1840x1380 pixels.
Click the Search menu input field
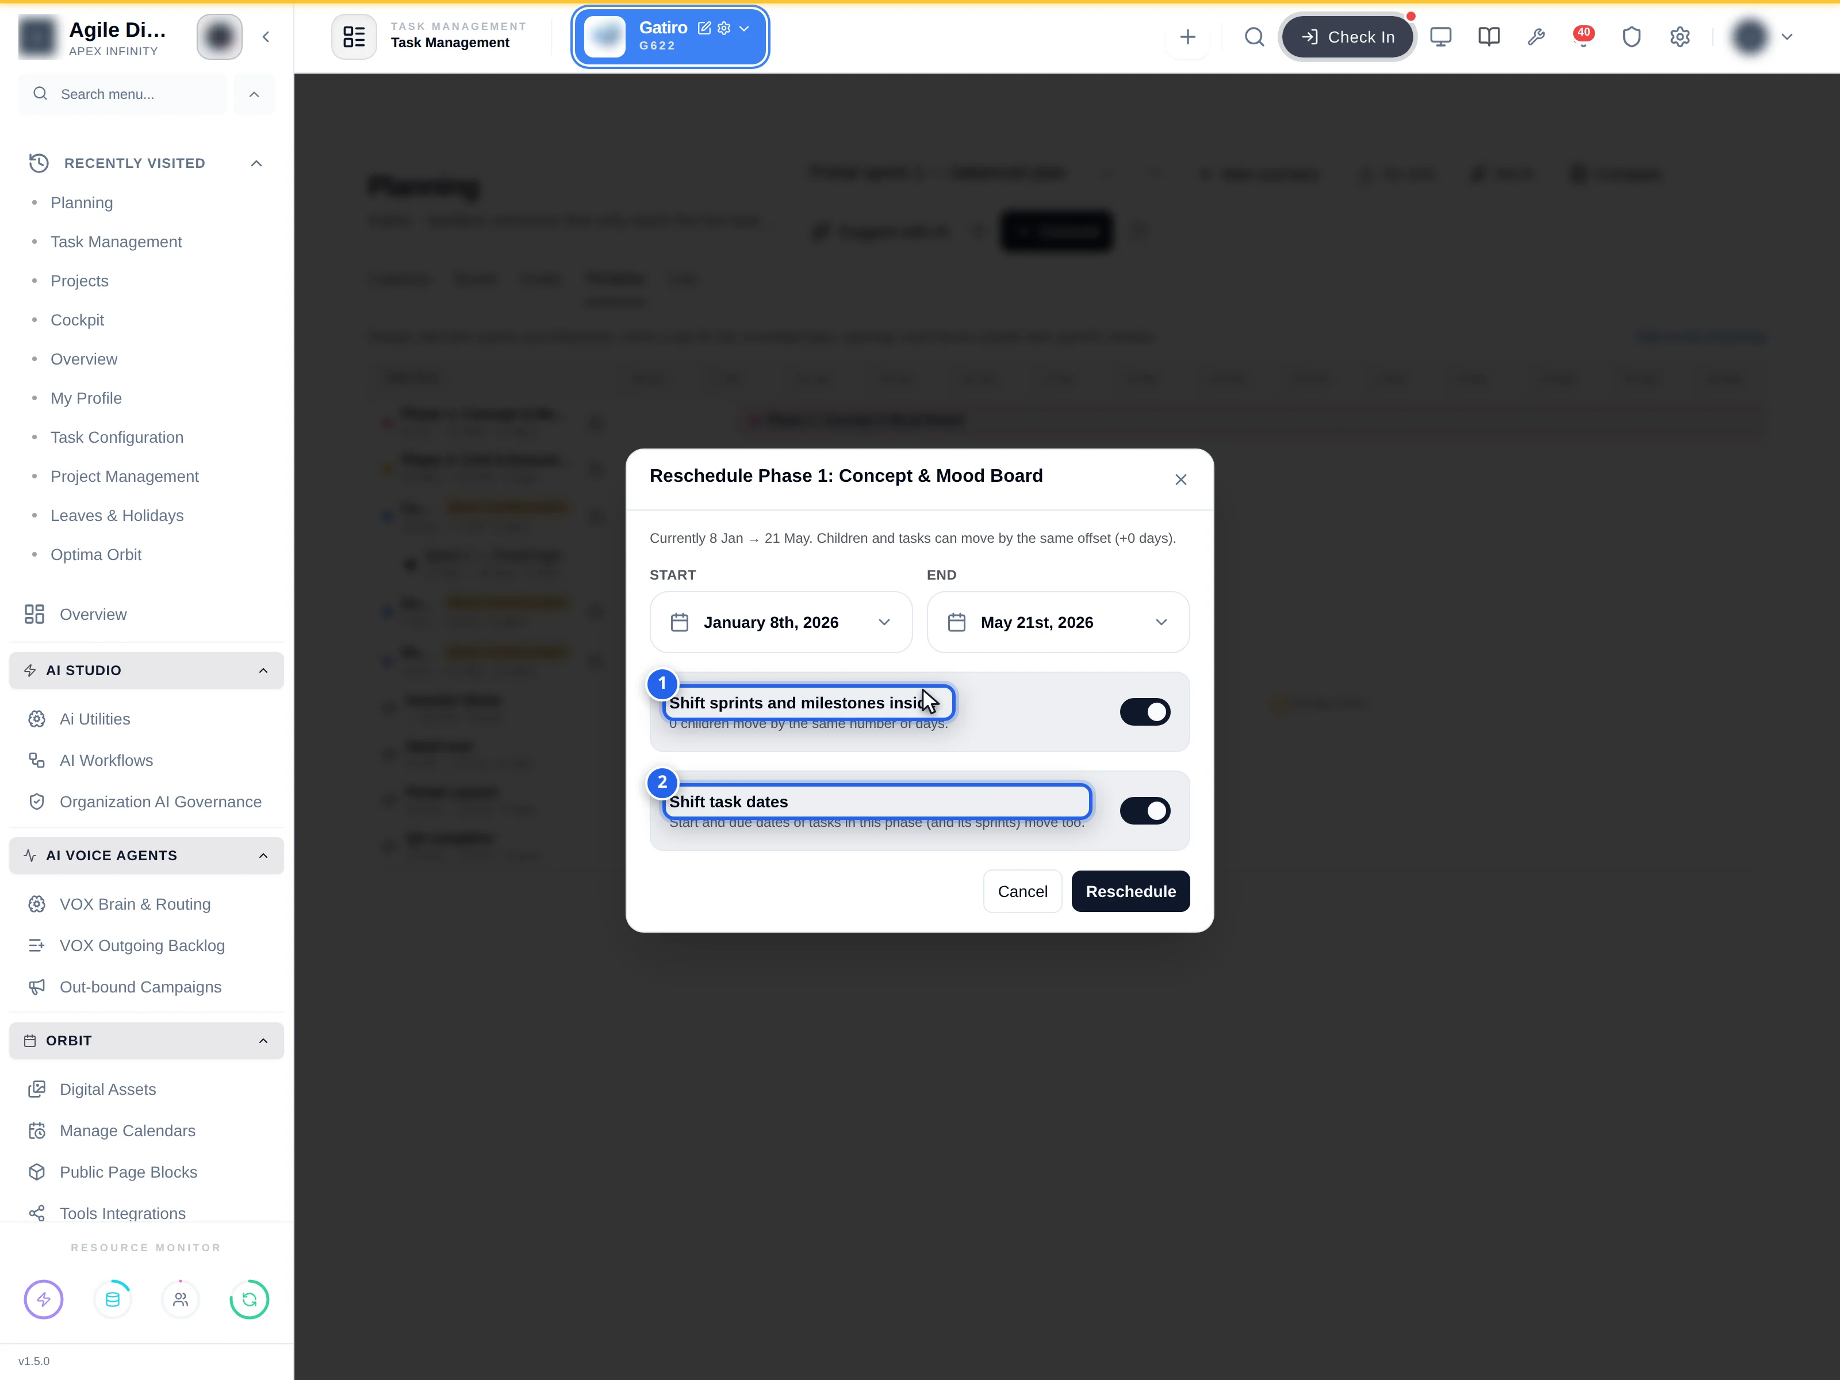point(122,94)
